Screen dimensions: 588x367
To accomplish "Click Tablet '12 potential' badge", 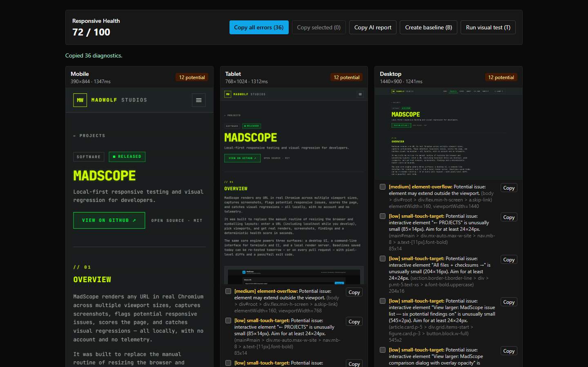I will tap(347, 77).
